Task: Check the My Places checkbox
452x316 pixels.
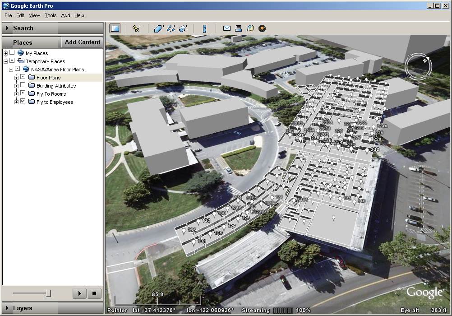Action: 12,52
